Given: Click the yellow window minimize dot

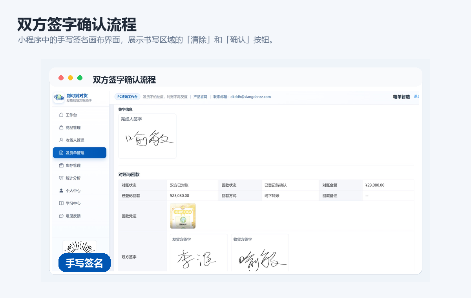Looking at the screenshot, I should pyautogui.click(x=70, y=78).
